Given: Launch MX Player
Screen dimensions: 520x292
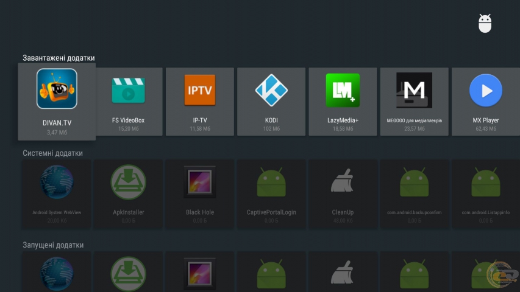Looking at the screenshot, I should [485, 100].
